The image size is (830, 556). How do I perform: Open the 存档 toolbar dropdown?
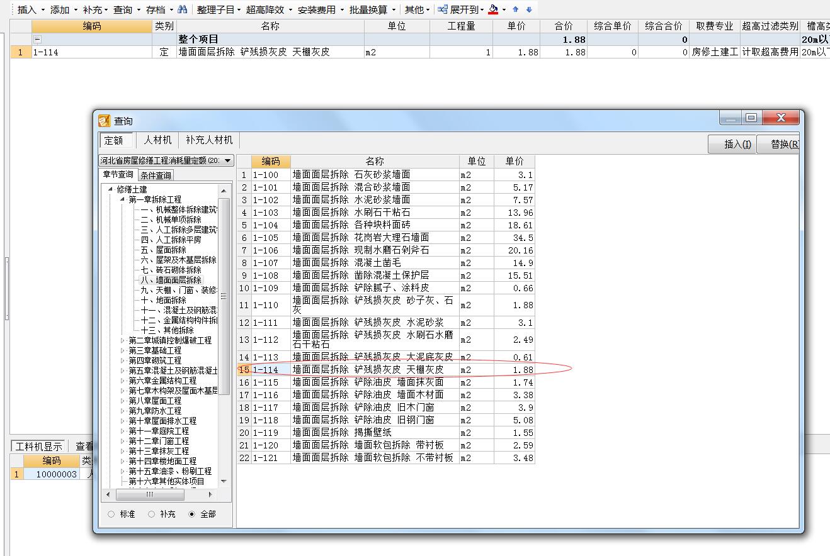[x=159, y=9]
